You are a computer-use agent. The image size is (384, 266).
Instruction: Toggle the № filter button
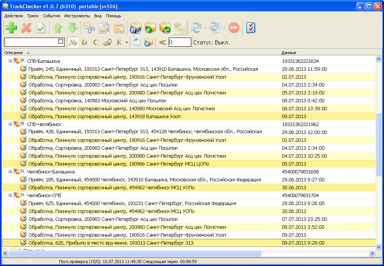[73, 42]
